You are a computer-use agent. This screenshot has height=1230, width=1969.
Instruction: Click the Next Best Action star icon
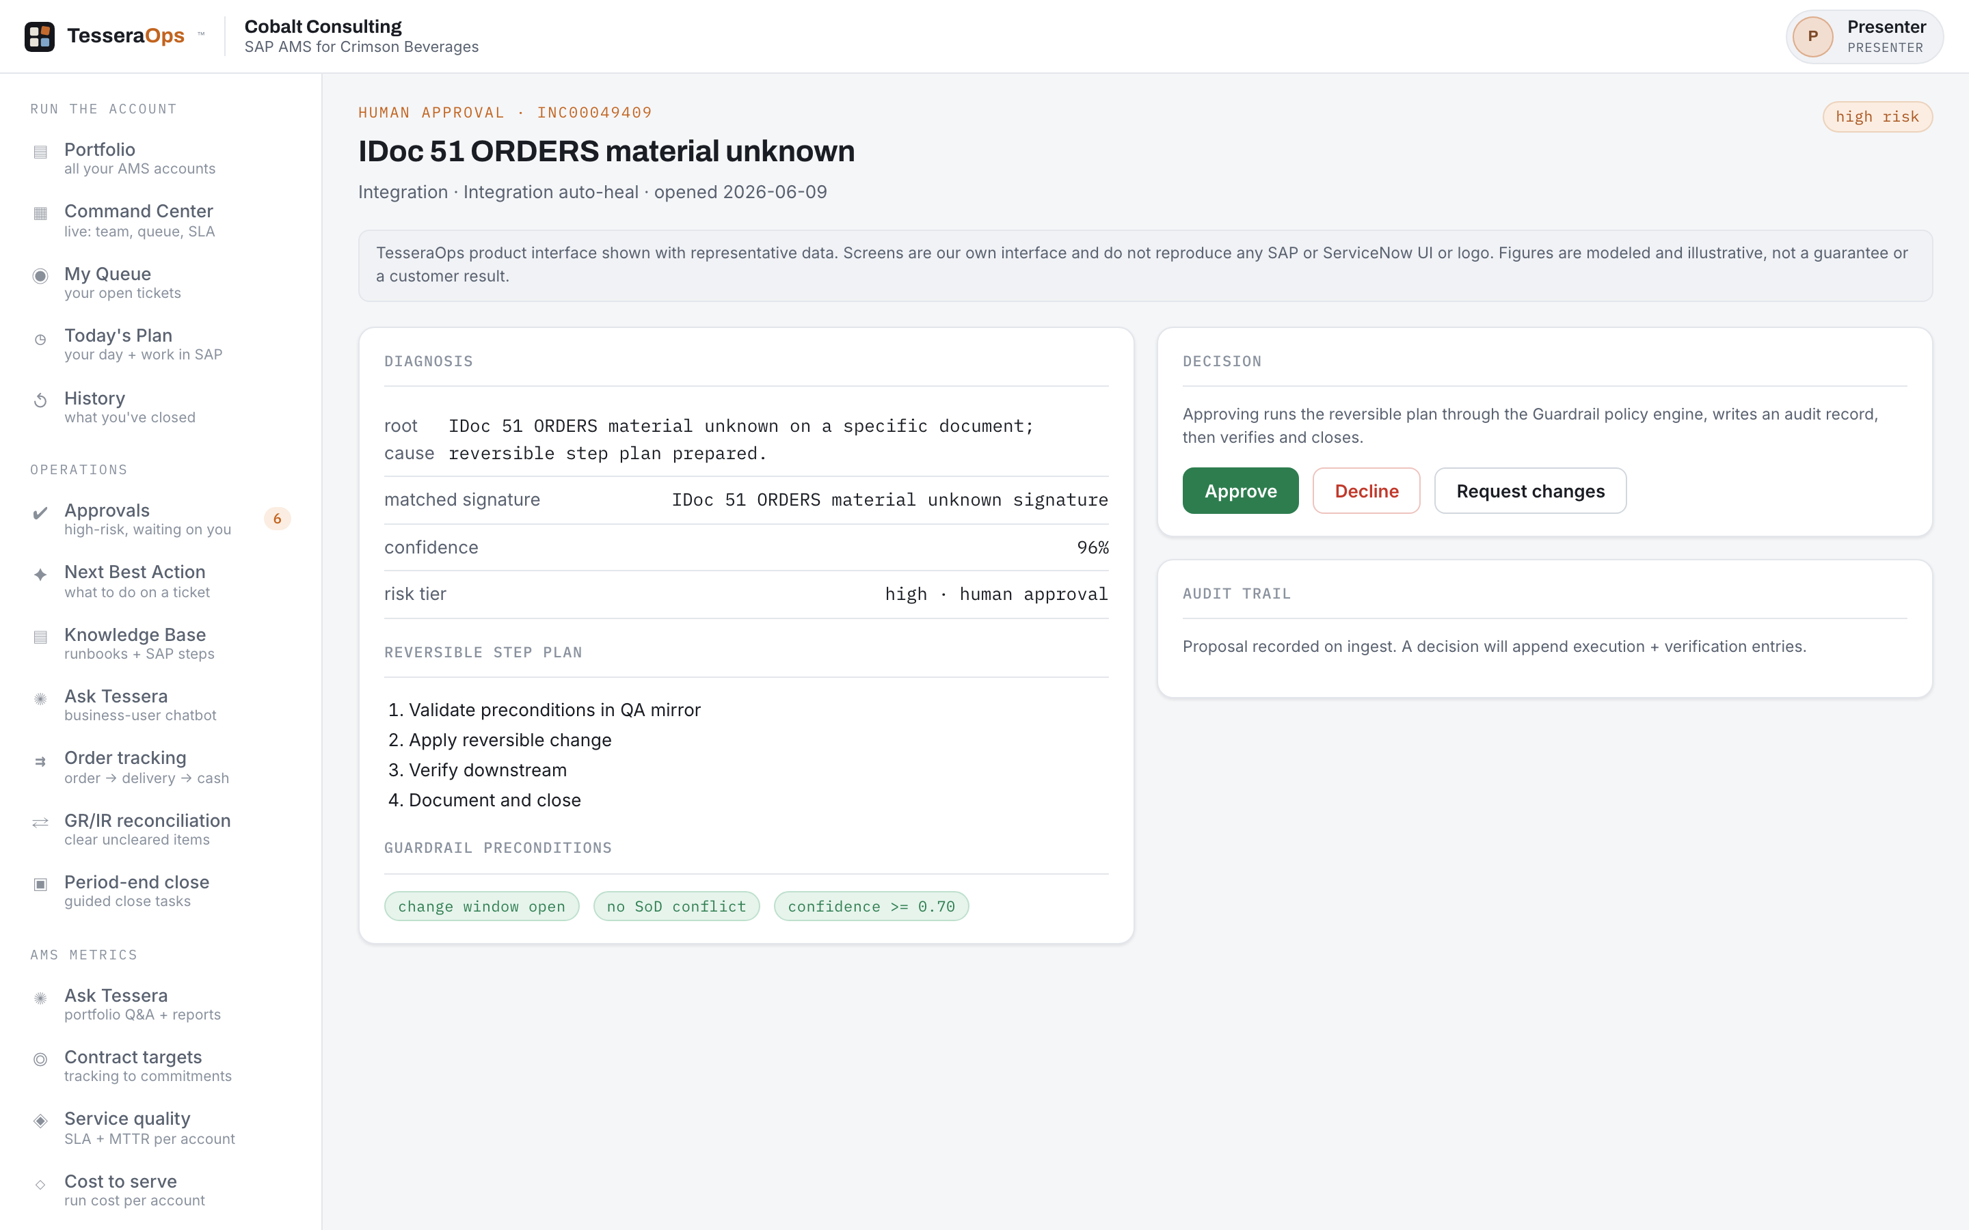[x=40, y=574]
